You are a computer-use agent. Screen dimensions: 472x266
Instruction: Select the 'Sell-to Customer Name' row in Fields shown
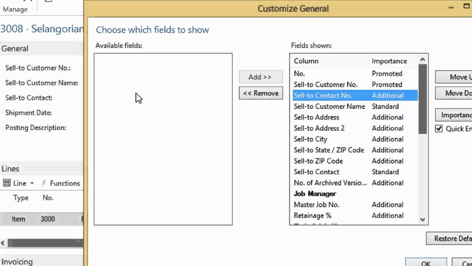coord(355,106)
